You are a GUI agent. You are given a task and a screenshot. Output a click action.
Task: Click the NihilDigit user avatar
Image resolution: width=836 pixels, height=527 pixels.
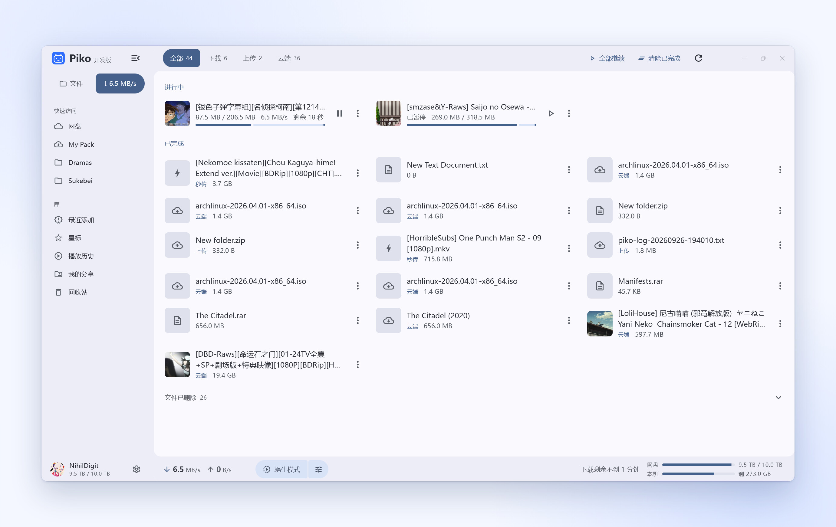(57, 469)
